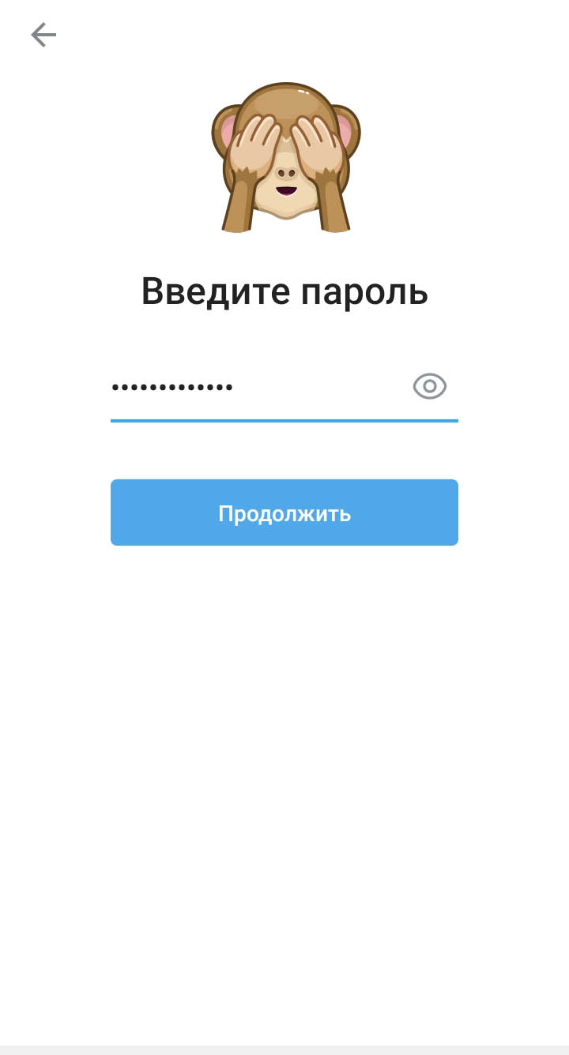This screenshot has width=569, height=1055.
Task: Tap the see-no-evil monkey sticker
Action: tap(285, 157)
